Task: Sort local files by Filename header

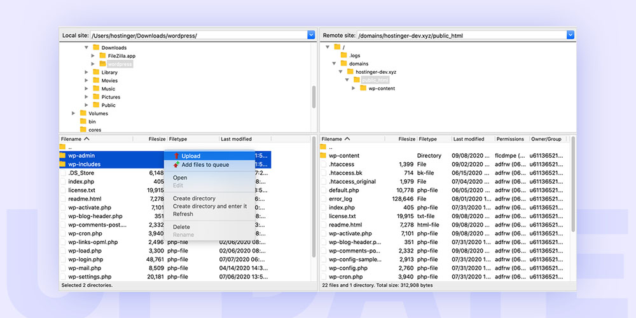Action: (x=96, y=139)
